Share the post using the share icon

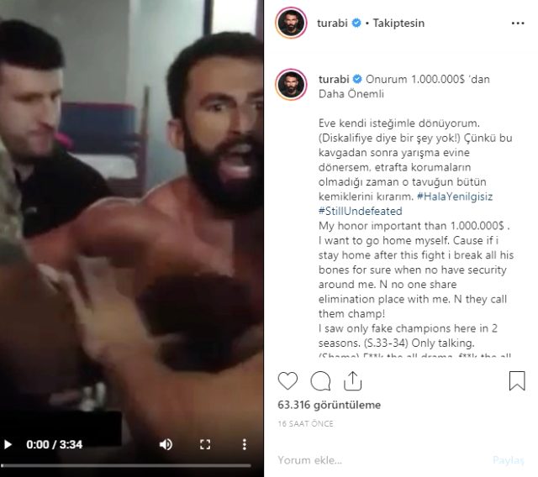point(353,380)
